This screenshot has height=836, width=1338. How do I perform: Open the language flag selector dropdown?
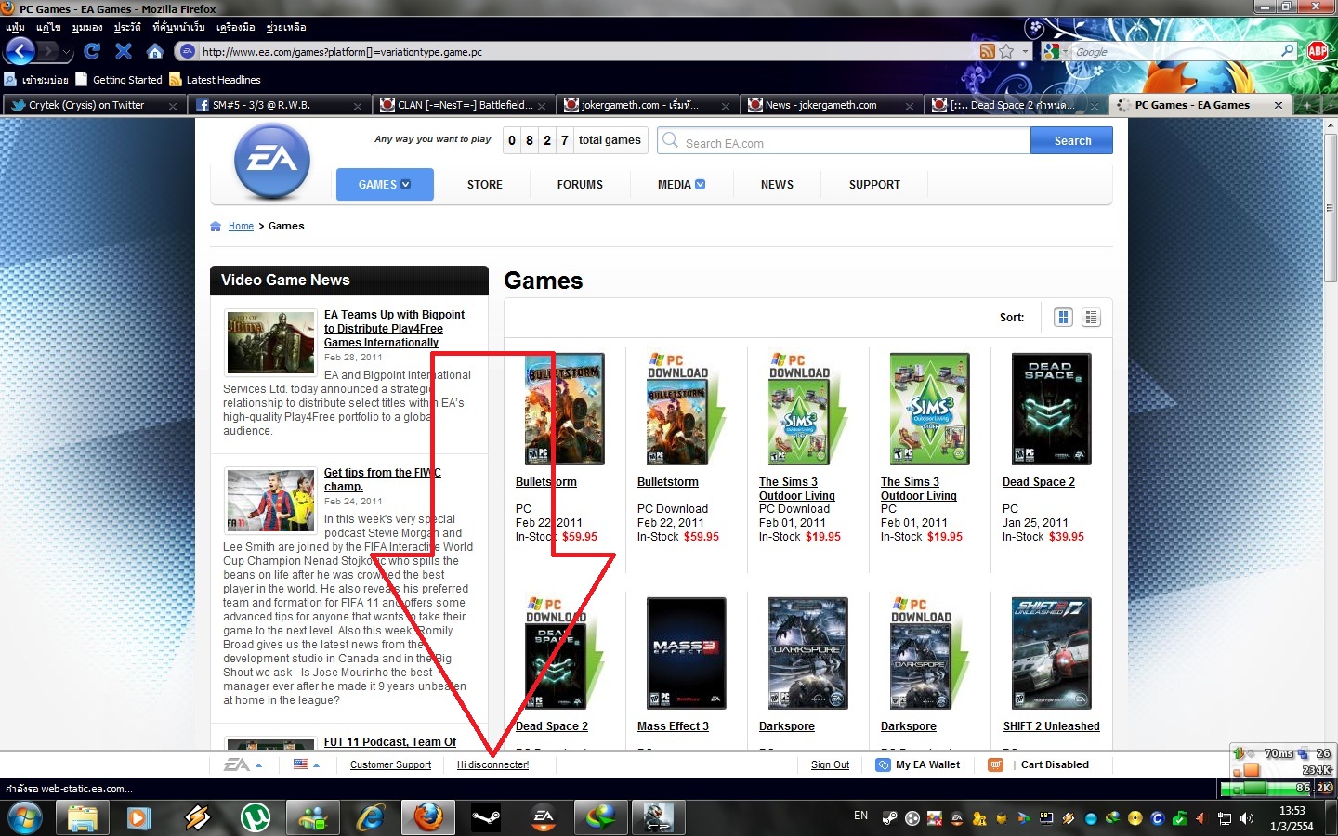click(307, 765)
